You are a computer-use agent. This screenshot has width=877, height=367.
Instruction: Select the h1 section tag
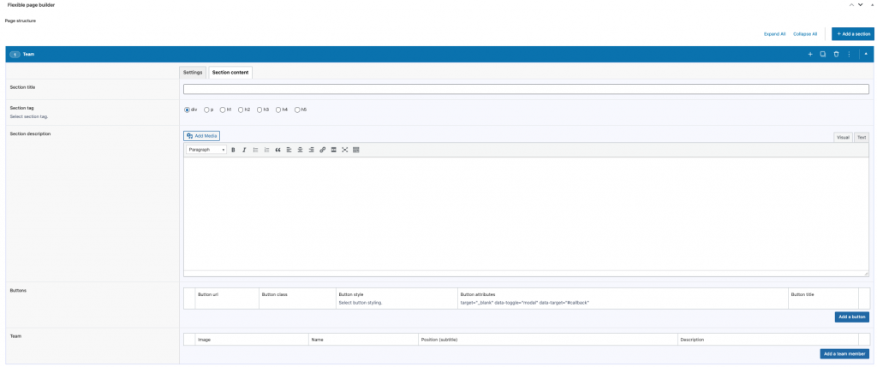223,110
